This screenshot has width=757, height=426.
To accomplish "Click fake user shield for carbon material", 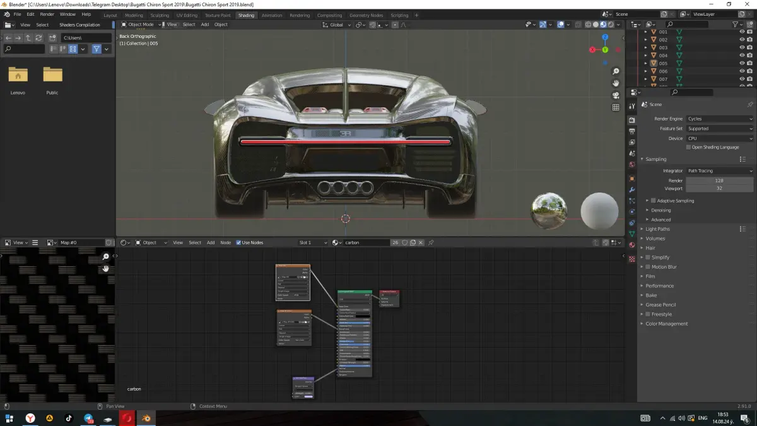I will coord(404,242).
